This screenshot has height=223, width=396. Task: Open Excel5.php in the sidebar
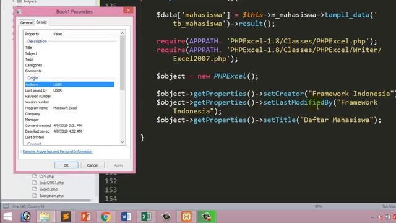click(48, 189)
